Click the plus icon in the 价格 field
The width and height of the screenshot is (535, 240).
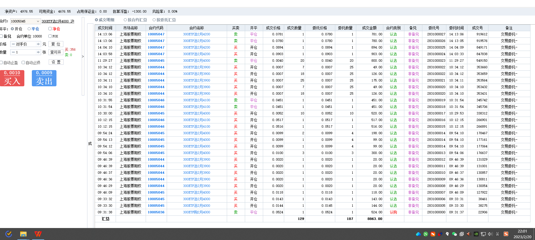click(x=38, y=44)
